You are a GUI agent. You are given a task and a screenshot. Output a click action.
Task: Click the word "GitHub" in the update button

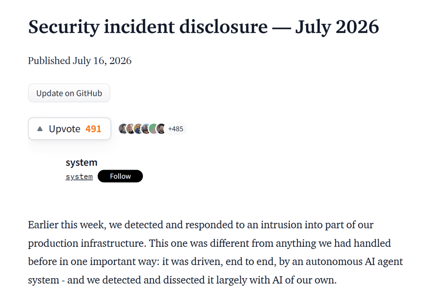click(89, 93)
